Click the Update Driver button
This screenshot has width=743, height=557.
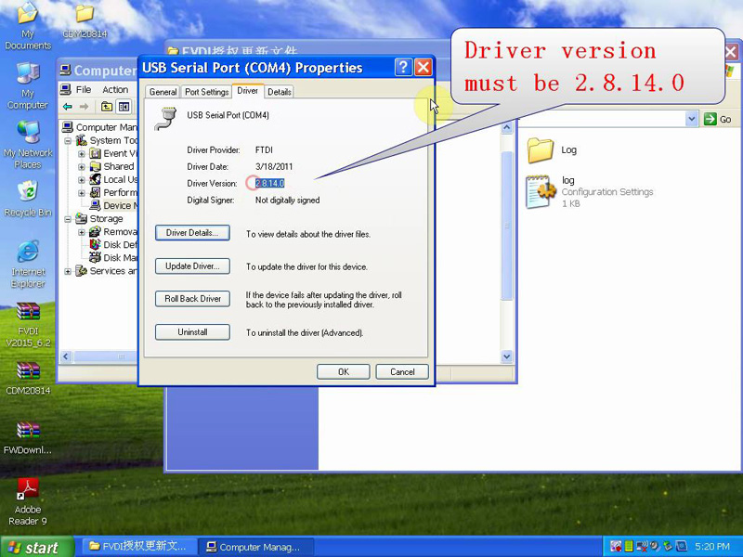192,266
